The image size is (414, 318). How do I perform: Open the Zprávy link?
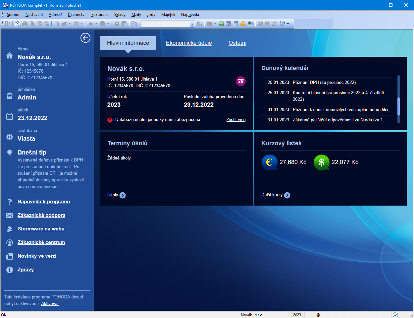[x=26, y=270]
